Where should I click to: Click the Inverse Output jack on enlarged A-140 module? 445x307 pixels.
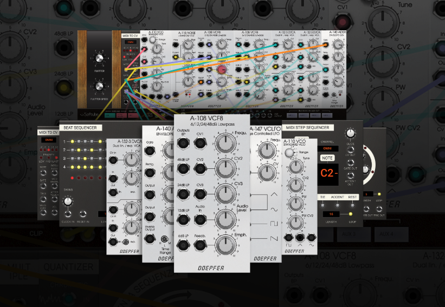tap(150, 239)
